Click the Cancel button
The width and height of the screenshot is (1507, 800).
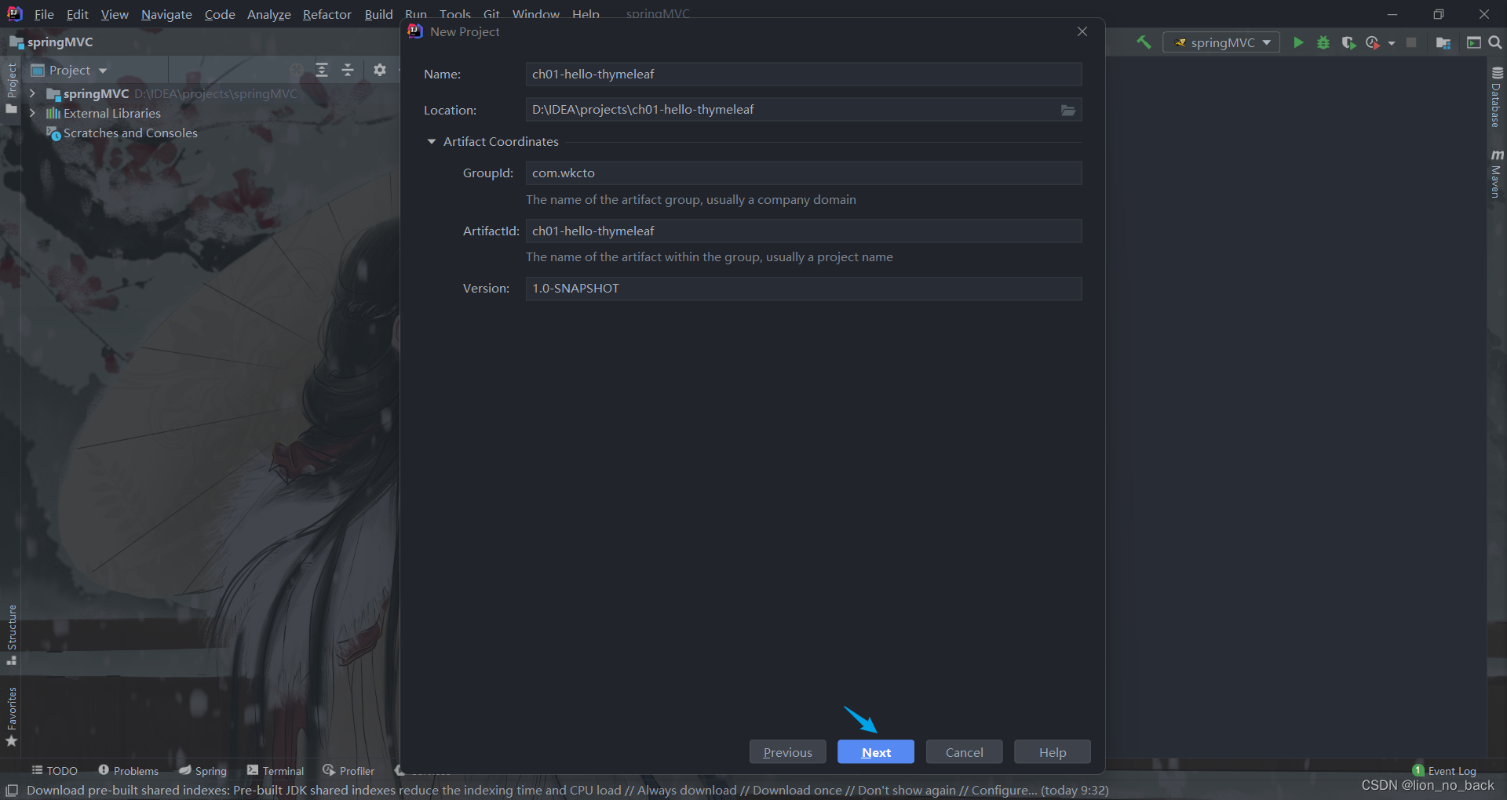[x=964, y=752]
